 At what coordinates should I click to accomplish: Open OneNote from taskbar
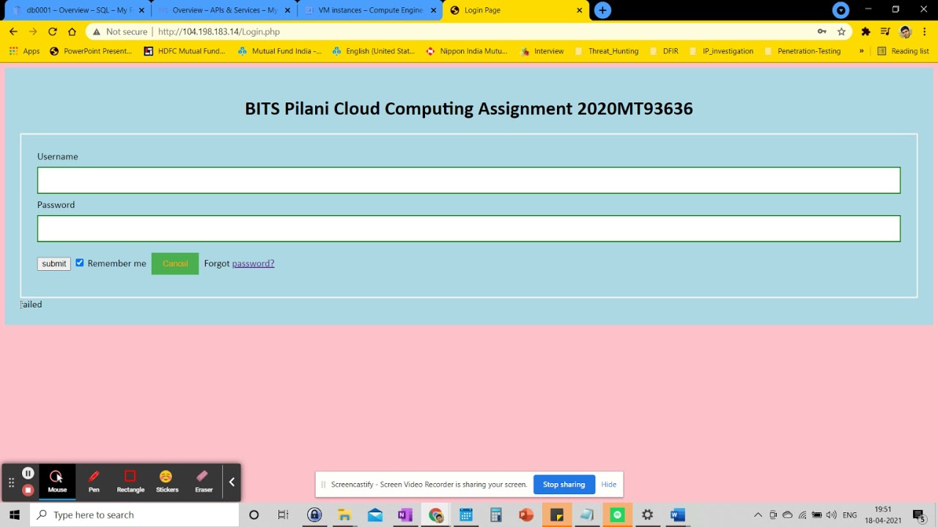point(405,515)
